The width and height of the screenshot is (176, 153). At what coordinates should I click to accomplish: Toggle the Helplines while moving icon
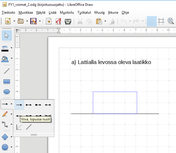(x=161, y=21)
